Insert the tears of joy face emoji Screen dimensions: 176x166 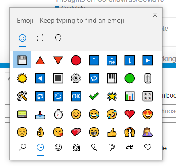point(94,114)
